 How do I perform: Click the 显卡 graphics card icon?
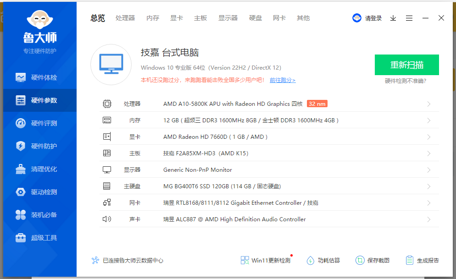107,137
